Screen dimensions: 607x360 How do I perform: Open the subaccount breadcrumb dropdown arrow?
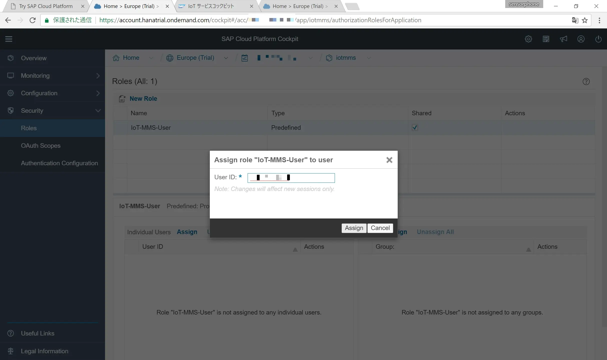point(310,58)
